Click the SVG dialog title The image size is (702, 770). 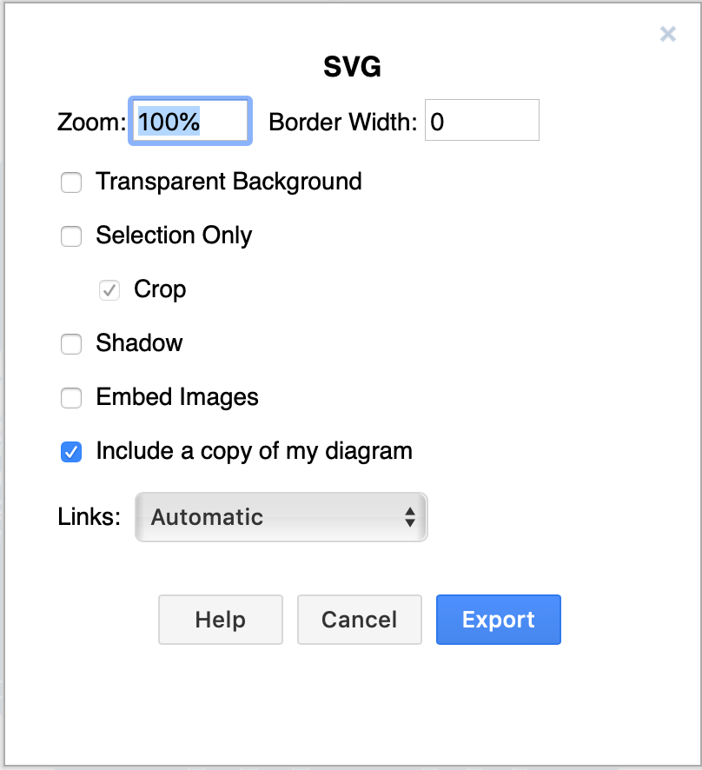351,67
